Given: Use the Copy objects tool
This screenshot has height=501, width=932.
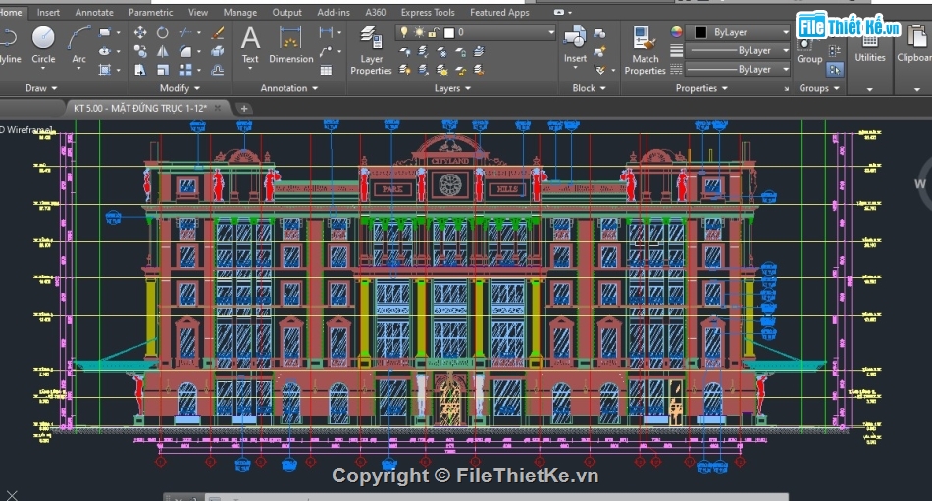Looking at the screenshot, I should [x=140, y=51].
